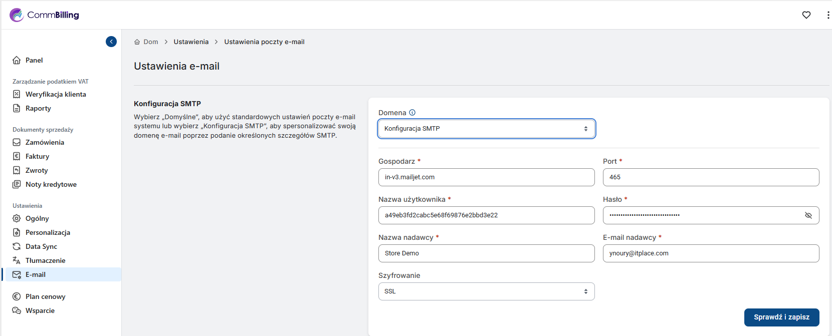Viewport: 832px width, 336px height.
Task: Open the Szyfrowanie SSL dropdown
Action: pos(486,291)
